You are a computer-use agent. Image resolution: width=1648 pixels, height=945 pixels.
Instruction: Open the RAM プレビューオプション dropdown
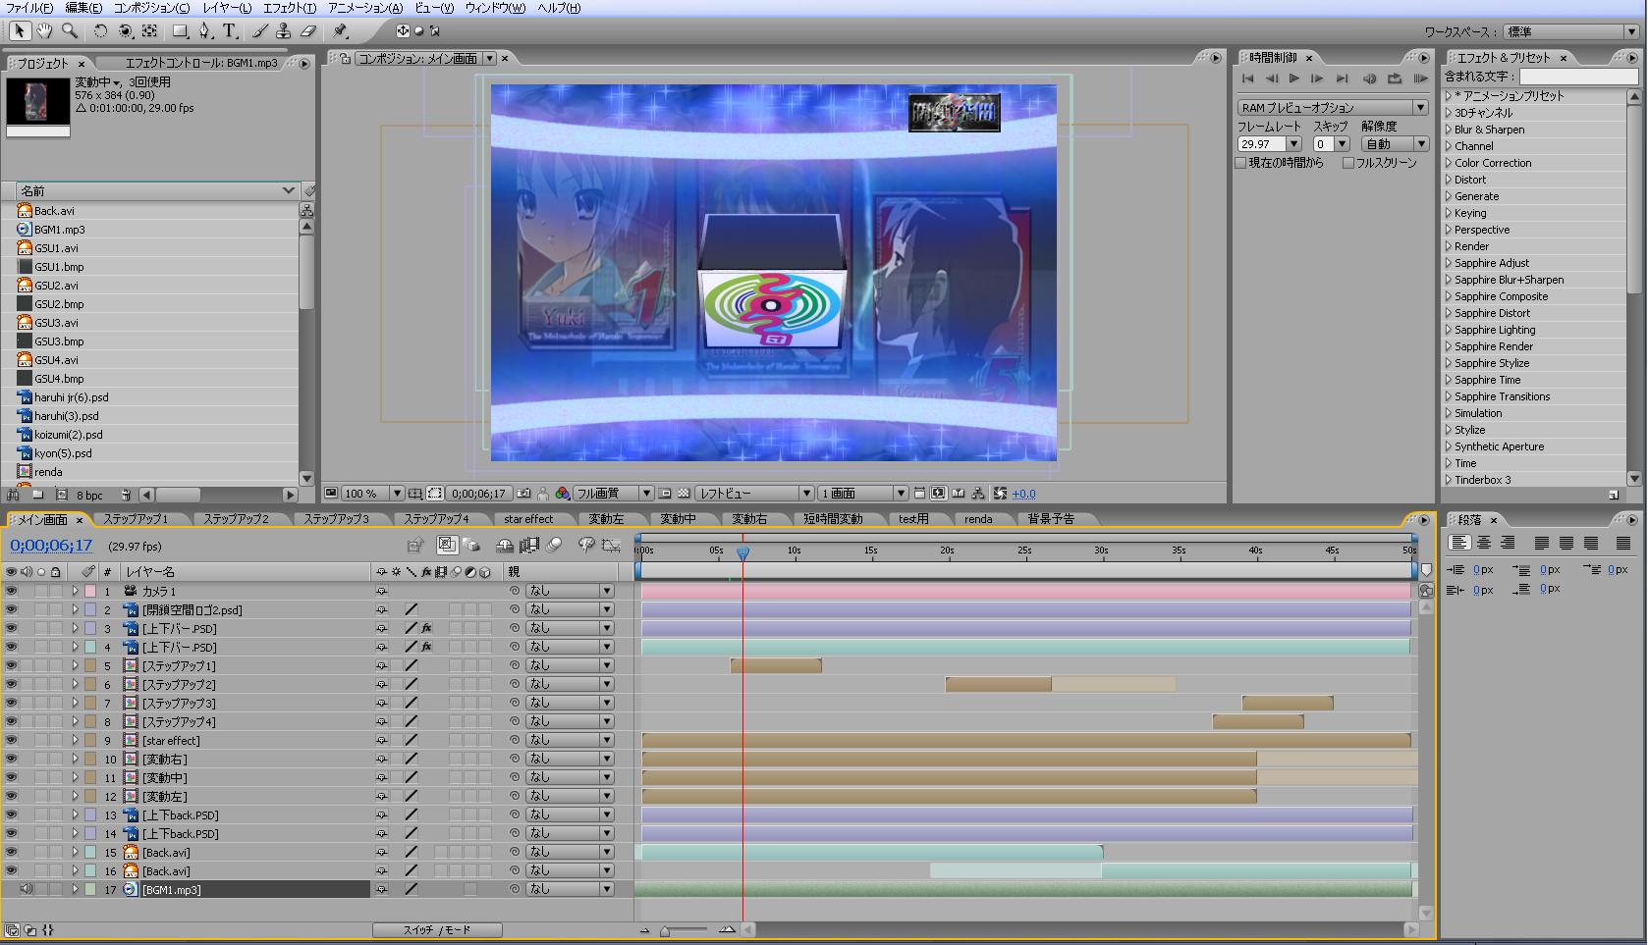1333,107
